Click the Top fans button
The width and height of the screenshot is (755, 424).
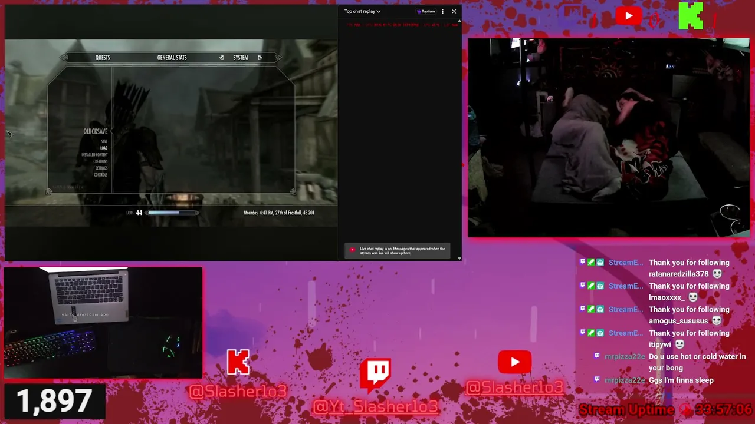[426, 11]
